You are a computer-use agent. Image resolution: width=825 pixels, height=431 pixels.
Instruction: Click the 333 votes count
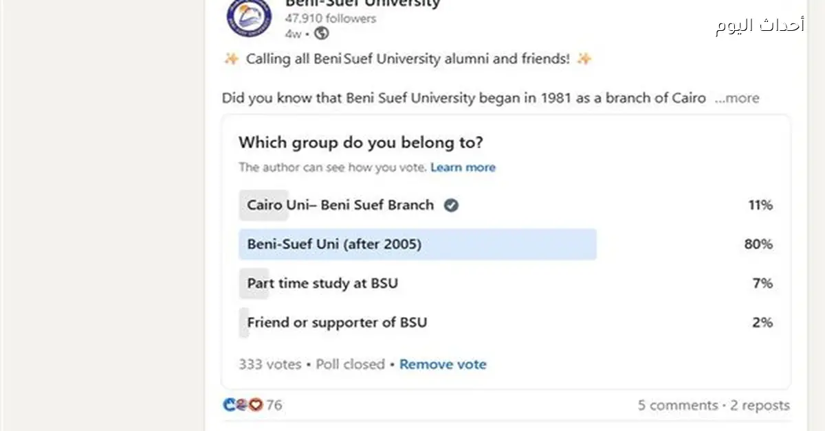269,364
